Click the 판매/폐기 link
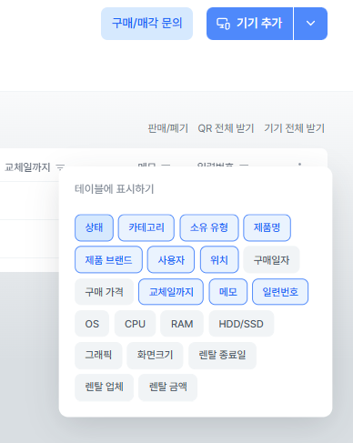Viewport: 353px width, 443px height. click(x=167, y=128)
